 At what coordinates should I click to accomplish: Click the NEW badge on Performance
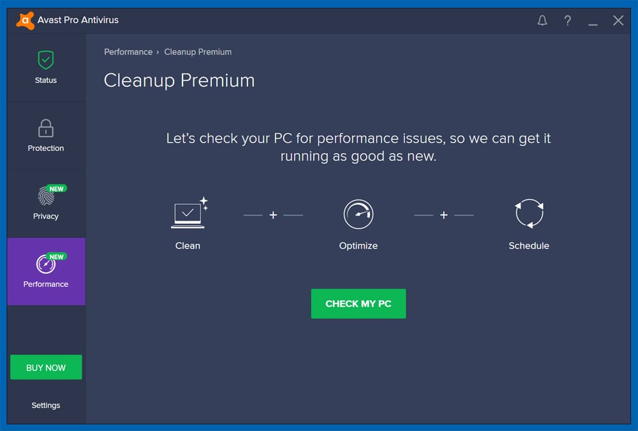click(x=57, y=256)
